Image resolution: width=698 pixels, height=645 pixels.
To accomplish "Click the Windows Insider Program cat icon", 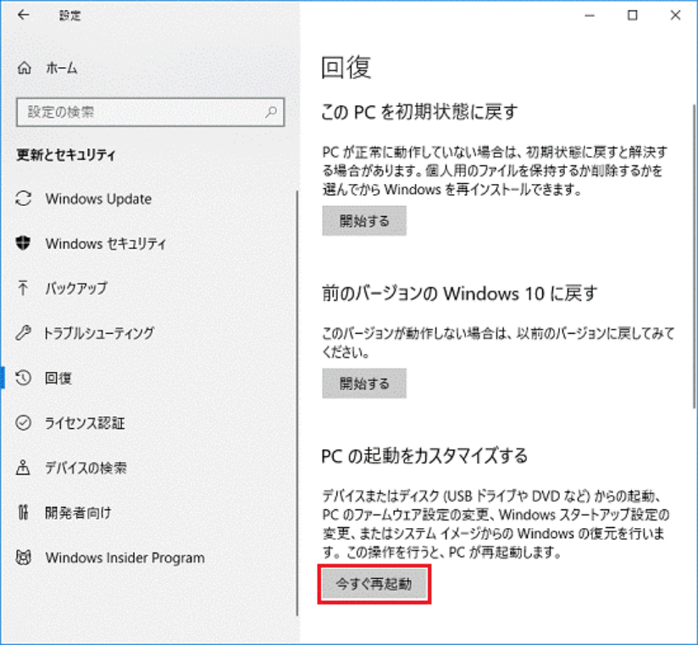I will (23, 557).
